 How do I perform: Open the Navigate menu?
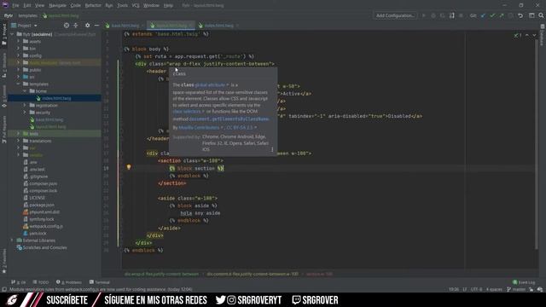pyautogui.click(x=57, y=6)
